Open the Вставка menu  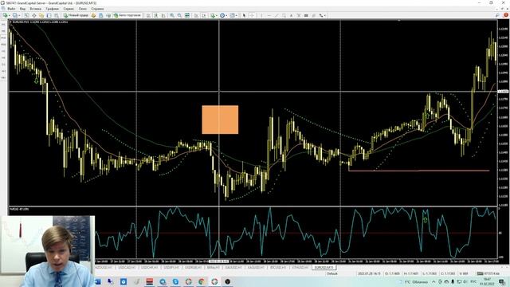[x=35, y=9]
